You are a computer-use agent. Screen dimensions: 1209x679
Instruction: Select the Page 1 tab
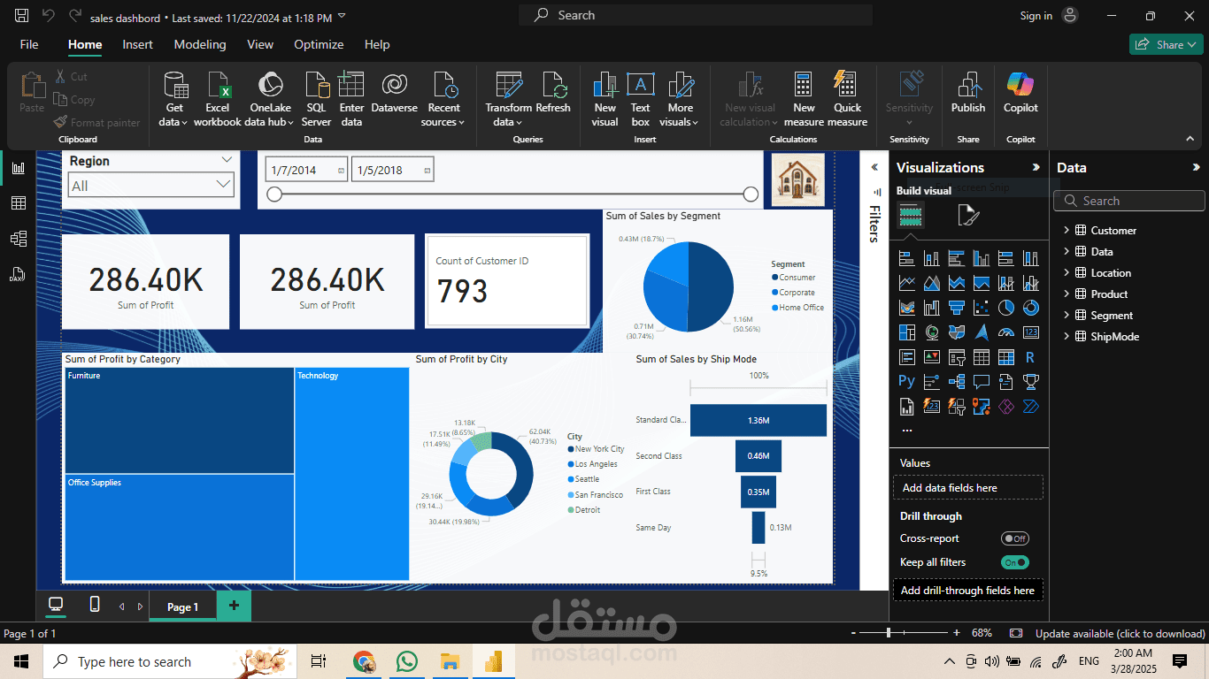click(x=182, y=607)
